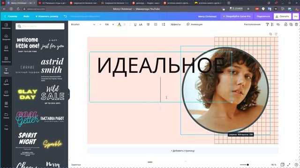Open the Поделиться share dialog
This screenshot has height=168, width=300.
click(263, 16)
